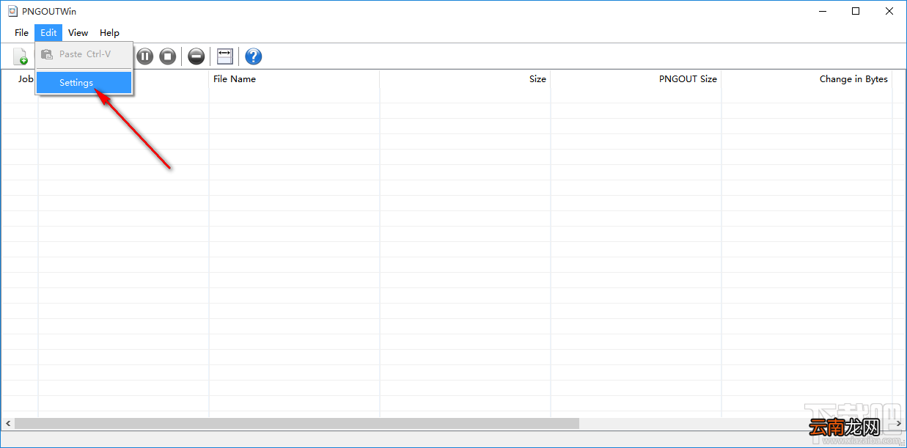This screenshot has width=907, height=448.
Task: Close the open Edit menu
Action: pyautogui.click(x=48, y=33)
